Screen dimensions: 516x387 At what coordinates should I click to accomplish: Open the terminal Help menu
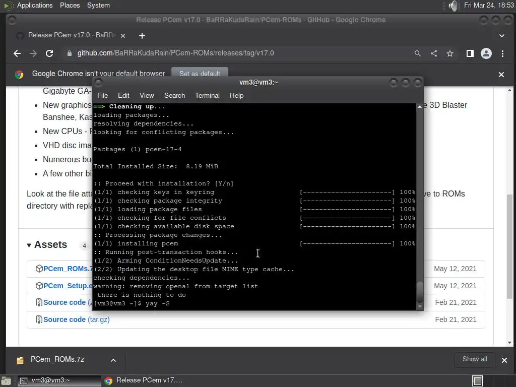pos(236,95)
